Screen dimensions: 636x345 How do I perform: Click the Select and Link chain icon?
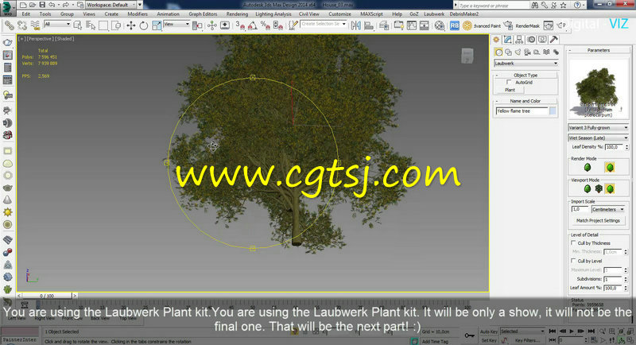click(9, 25)
